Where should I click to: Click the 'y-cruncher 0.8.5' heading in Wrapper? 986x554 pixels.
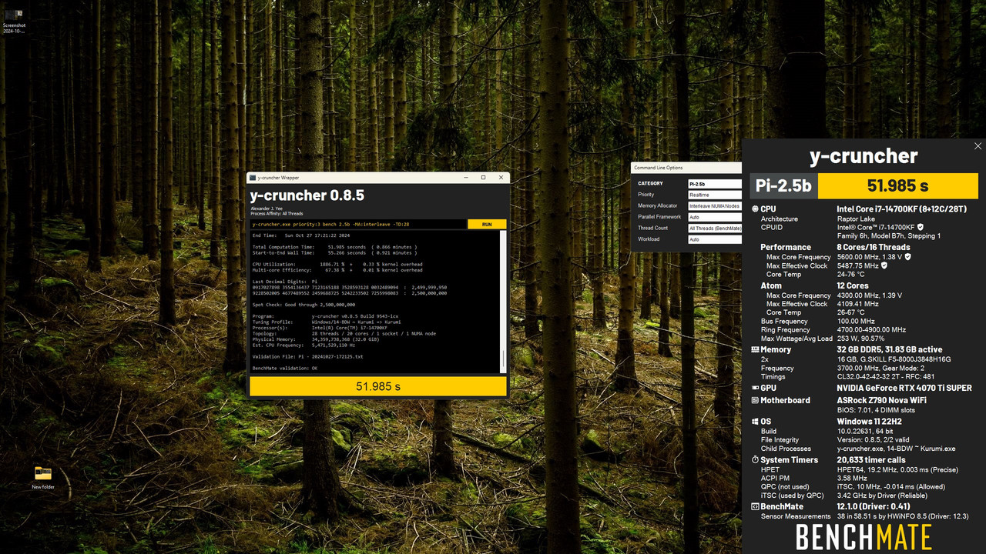click(307, 195)
